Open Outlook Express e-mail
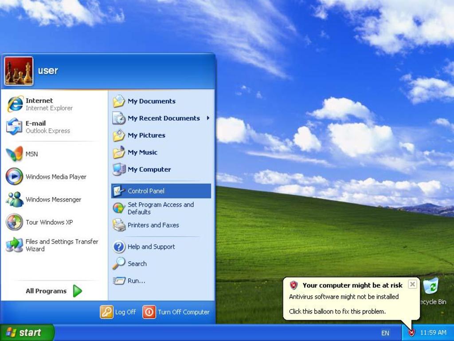 coord(38,127)
